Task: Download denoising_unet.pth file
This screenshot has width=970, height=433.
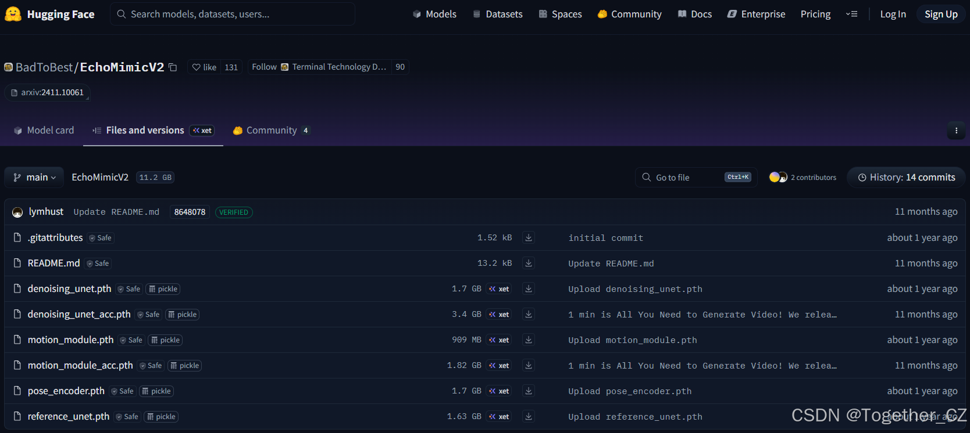Action: coord(528,288)
